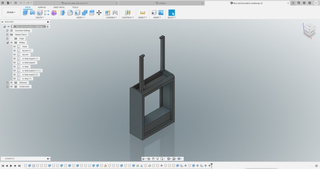Open the help question mark icon
320x169 pixels.
pos(310,3)
